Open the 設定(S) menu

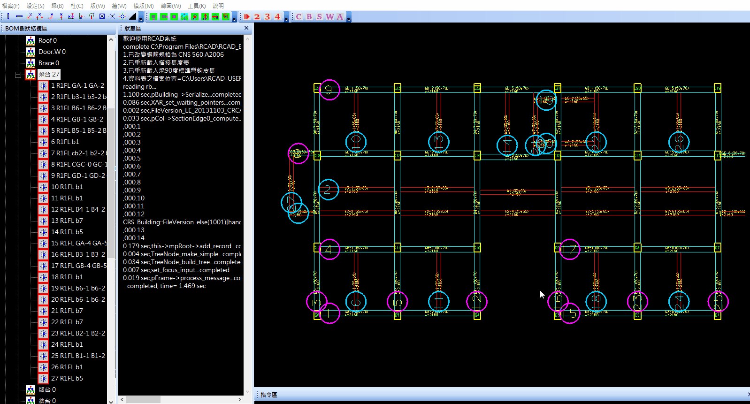[36, 6]
